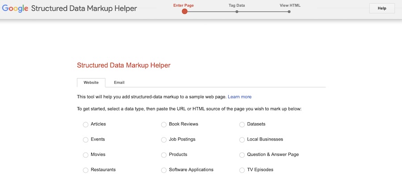Open the Learn more link
The image size is (402, 180).
(x=239, y=96)
